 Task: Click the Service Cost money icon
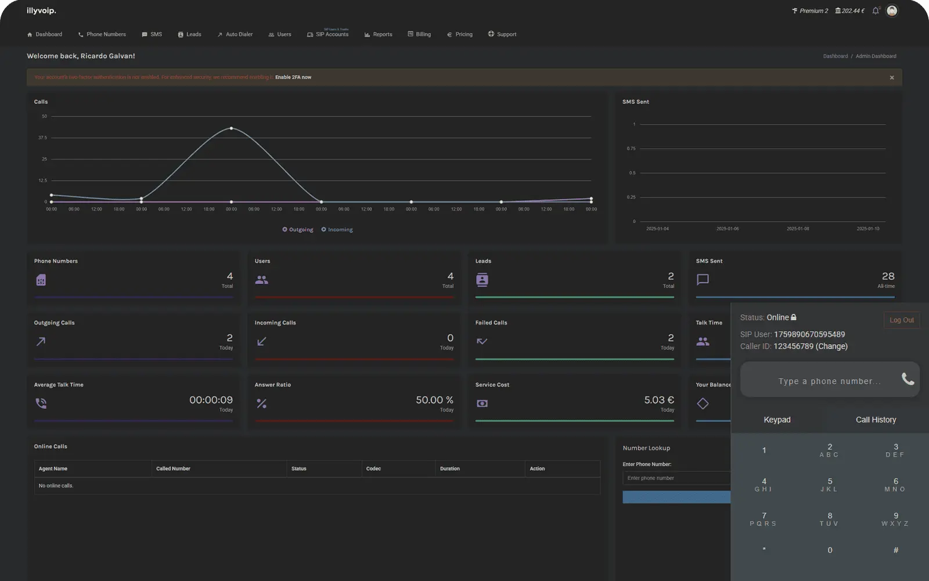(482, 403)
